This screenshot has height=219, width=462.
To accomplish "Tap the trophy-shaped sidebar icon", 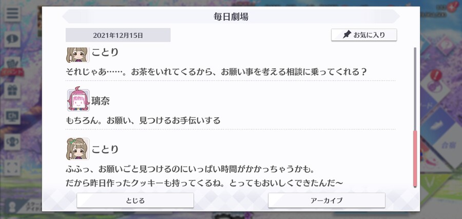I will click(x=12, y=142).
